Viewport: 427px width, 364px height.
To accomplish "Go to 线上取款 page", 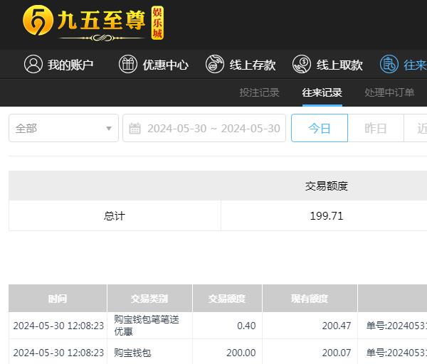I will tap(327, 65).
